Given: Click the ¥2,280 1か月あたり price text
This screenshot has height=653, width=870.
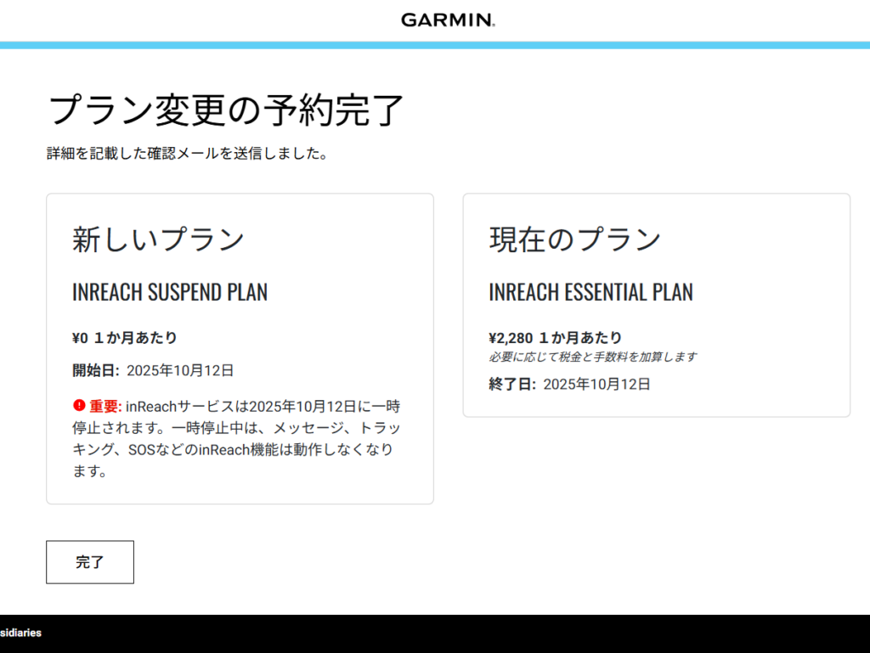Looking at the screenshot, I should tap(555, 338).
